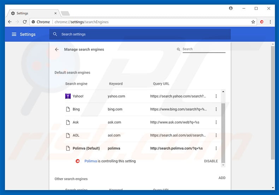Open more actions for AOL row
The width and height of the screenshot is (279, 195).
[x=216, y=135]
